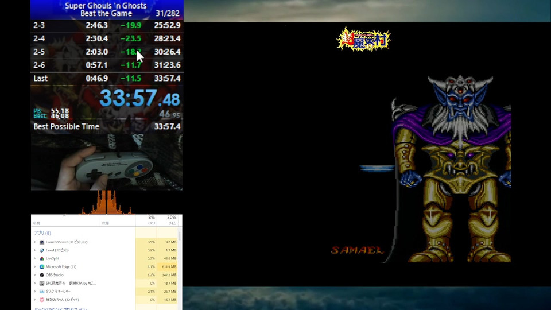Click the 2-3 split row in LiveSplit
Viewport: 551px width, 310px height.
point(107,25)
